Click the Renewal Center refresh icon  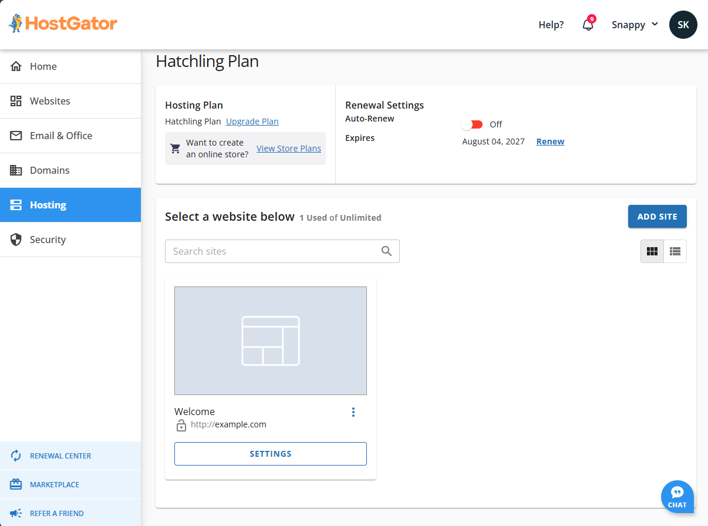click(16, 456)
